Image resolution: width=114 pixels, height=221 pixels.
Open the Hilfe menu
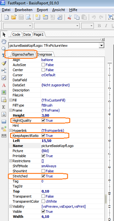pyautogui.click(x=73, y=10)
